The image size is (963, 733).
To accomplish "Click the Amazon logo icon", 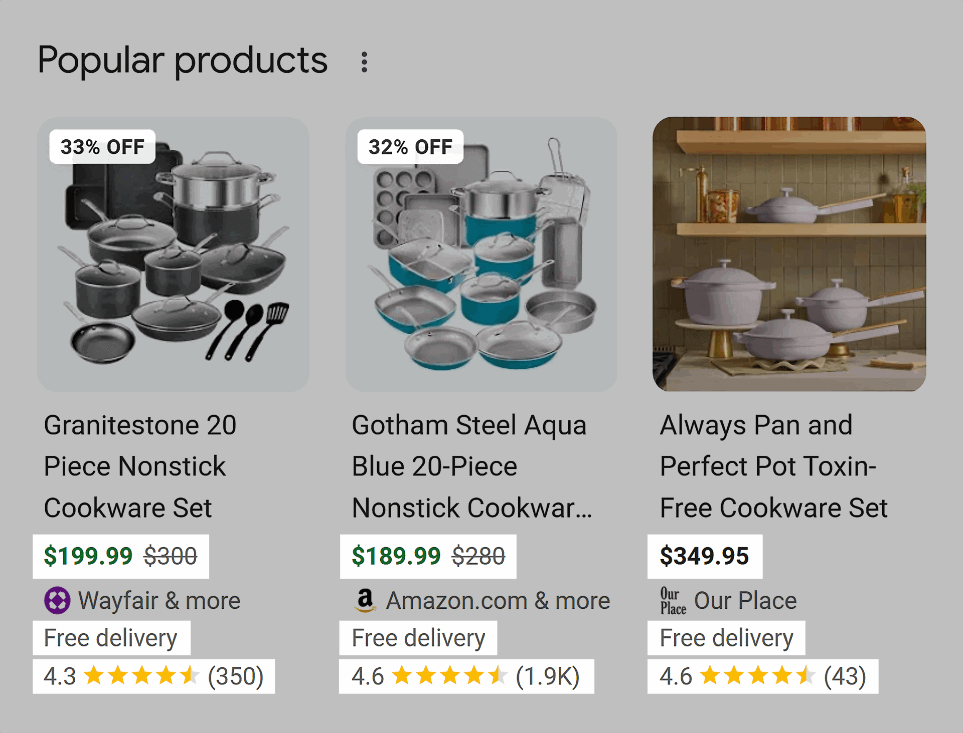I will [x=366, y=600].
